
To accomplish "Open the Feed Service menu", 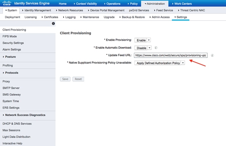I will click(x=163, y=10).
